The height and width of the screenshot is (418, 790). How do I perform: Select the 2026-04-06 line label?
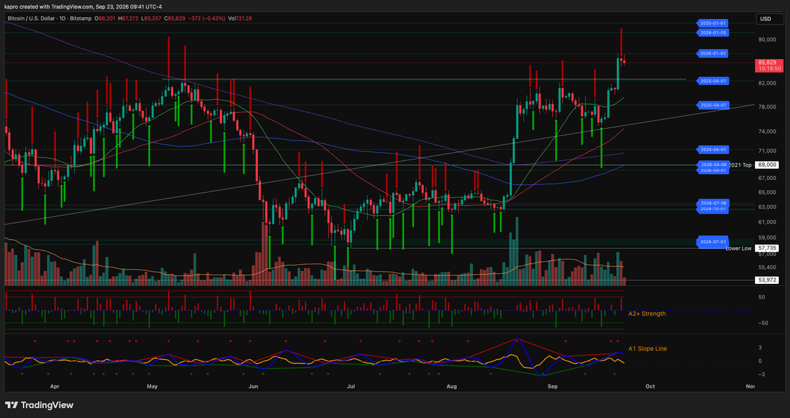[x=713, y=164]
